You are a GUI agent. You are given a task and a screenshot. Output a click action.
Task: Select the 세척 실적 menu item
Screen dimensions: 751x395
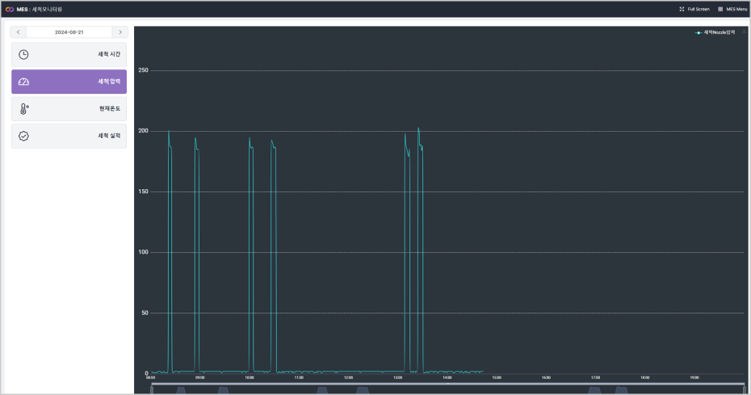(x=69, y=136)
